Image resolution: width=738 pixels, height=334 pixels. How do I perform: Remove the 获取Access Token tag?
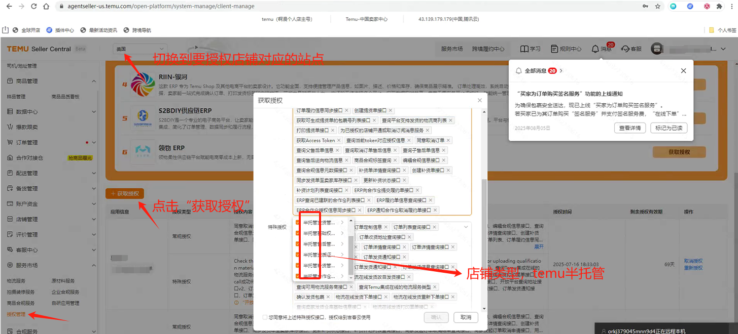(x=339, y=140)
